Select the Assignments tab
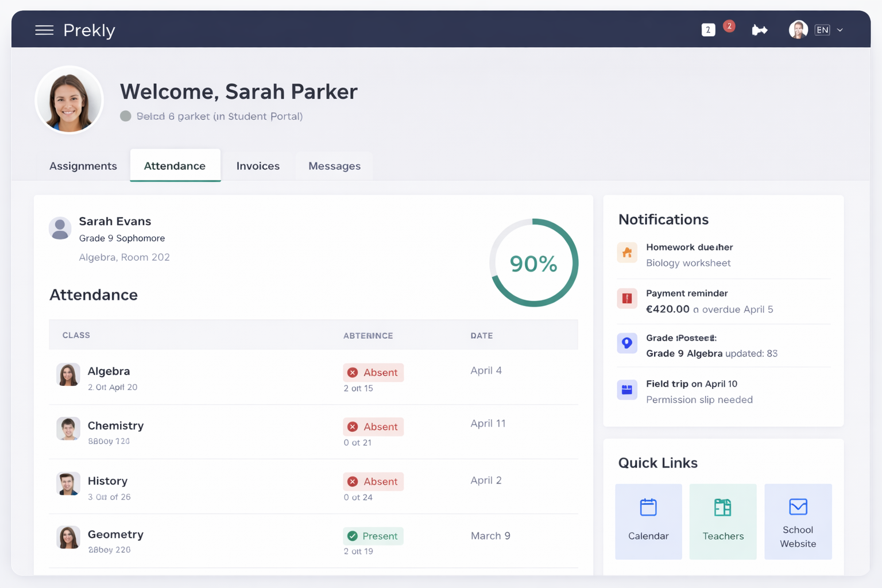 [83, 166]
